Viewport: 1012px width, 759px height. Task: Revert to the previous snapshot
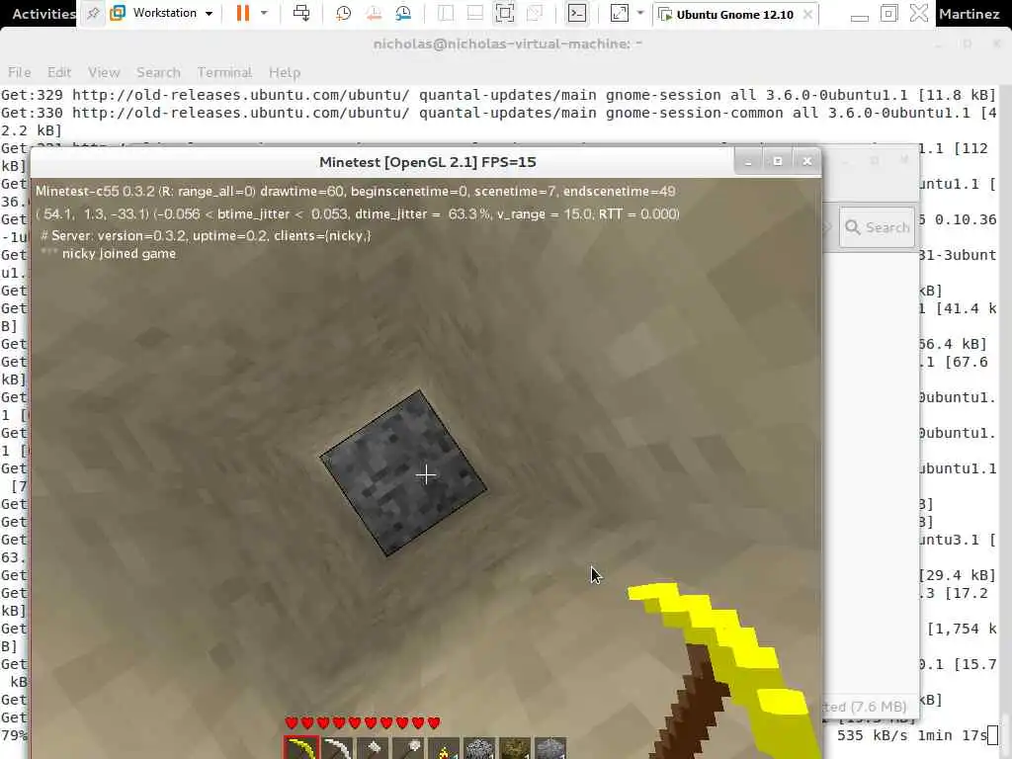[x=373, y=13]
